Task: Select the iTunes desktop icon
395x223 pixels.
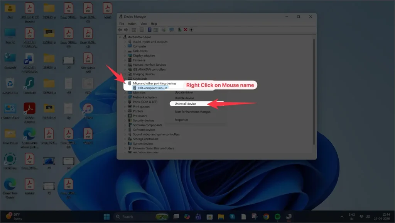Action: [88, 111]
